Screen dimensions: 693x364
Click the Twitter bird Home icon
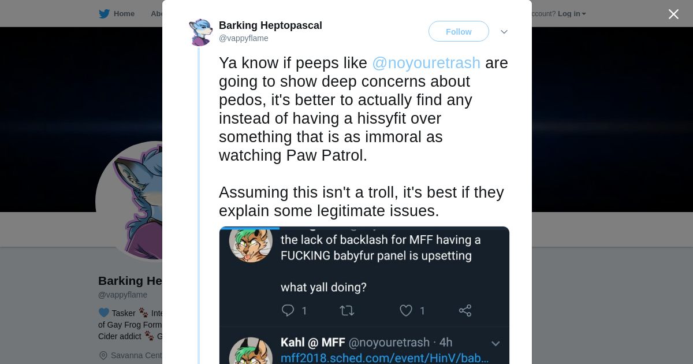point(104,14)
